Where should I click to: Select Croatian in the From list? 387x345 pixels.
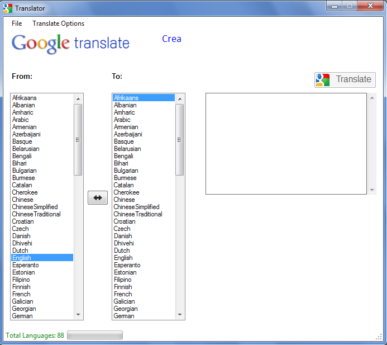tap(42, 221)
